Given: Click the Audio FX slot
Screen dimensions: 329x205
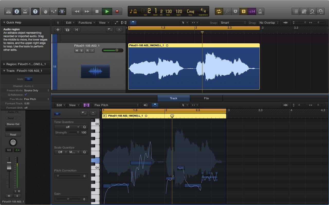Looking at the screenshot, I should coord(13,112).
